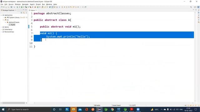Open the Run menu

coord(43,4)
